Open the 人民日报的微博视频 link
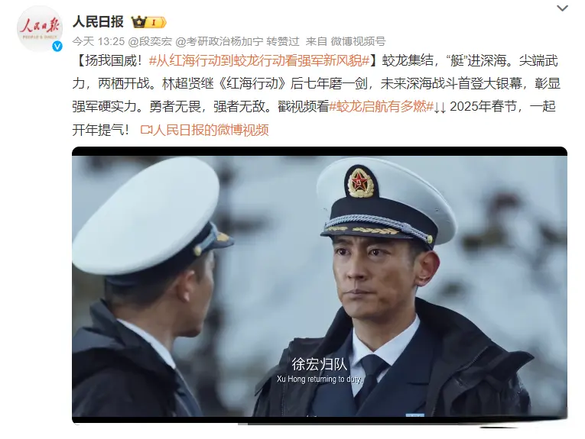 [210, 130]
